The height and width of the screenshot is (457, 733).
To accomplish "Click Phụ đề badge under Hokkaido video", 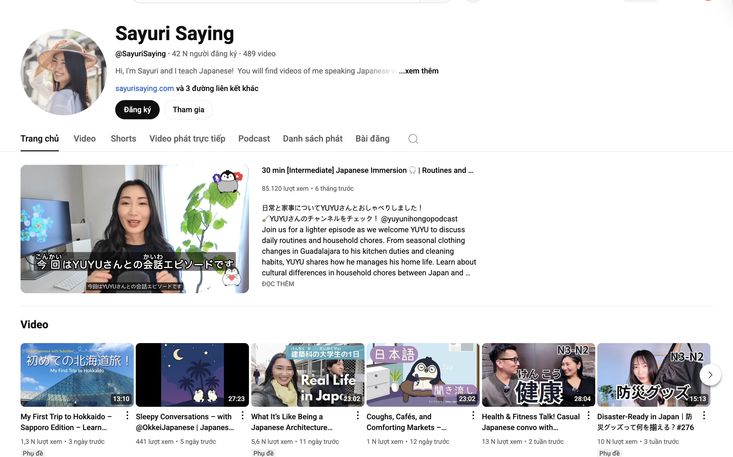I will (33, 453).
